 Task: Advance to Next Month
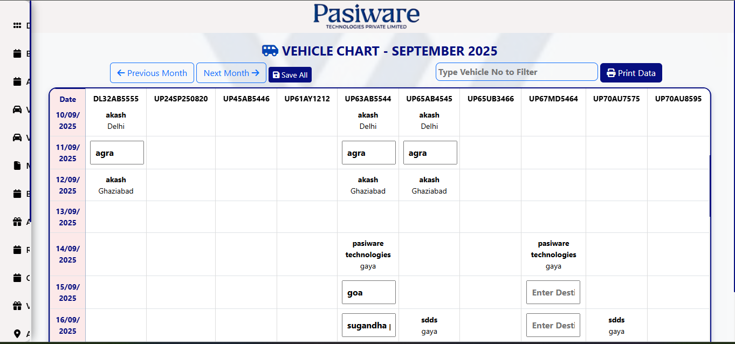pyautogui.click(x=231, y=72)
